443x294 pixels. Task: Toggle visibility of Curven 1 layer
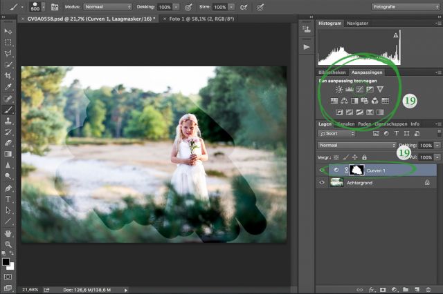click(x=321, y=170)
